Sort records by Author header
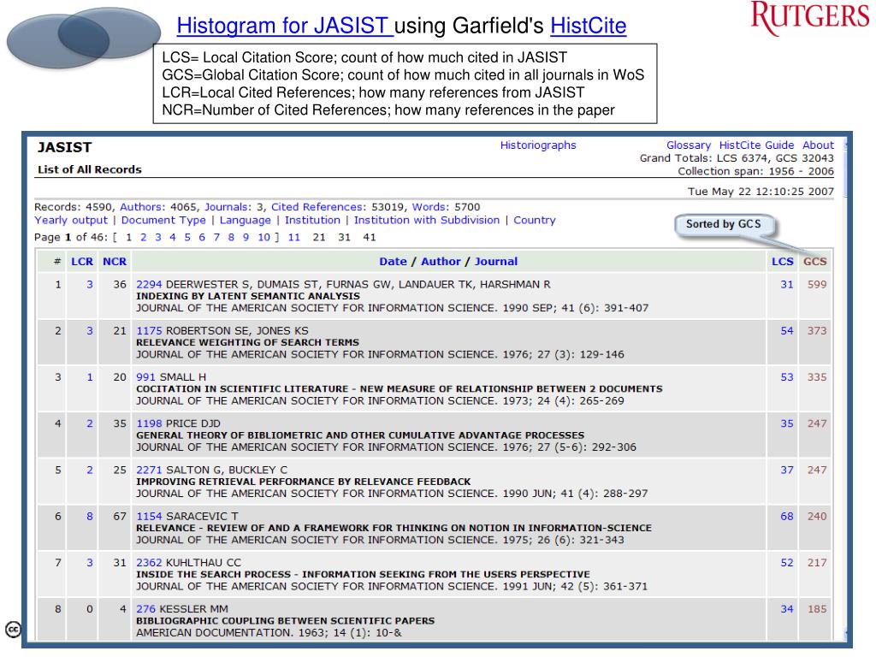 (441, 262)
